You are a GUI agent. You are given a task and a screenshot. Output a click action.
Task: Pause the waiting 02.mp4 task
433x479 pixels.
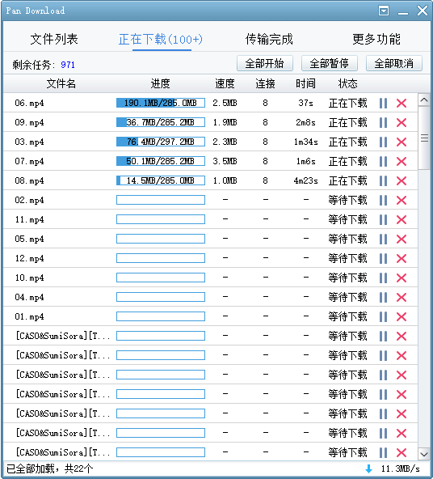tap(383, 201)
